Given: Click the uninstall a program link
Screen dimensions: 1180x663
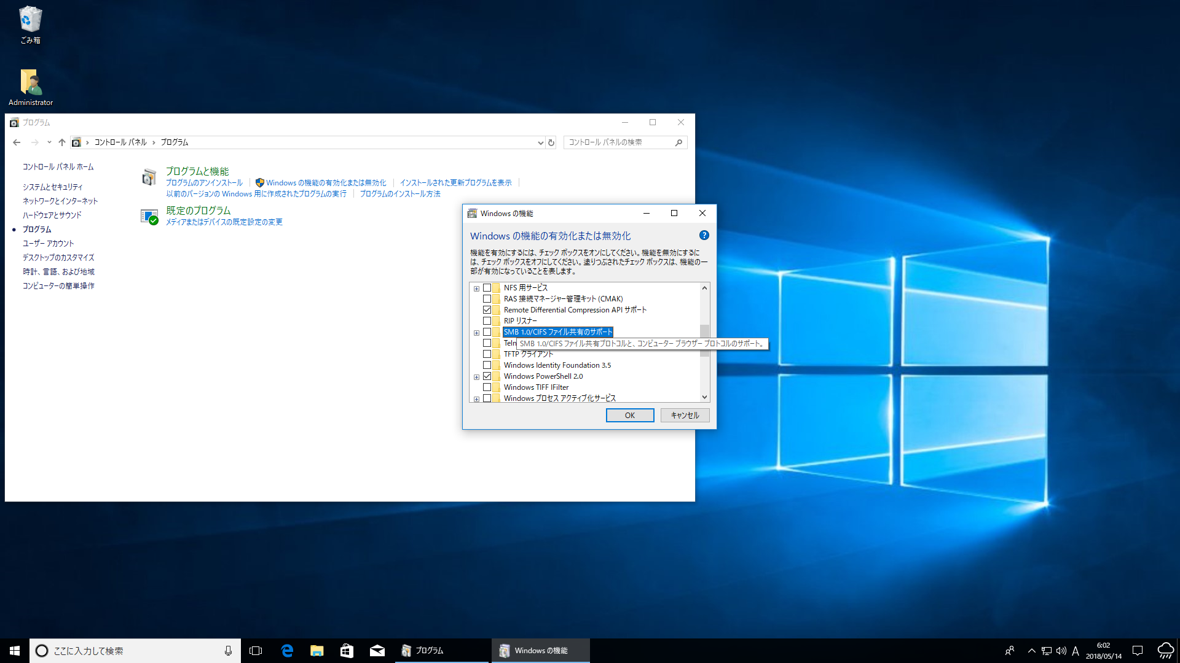Looking at the screenshot, I should (x=204, y=183).
